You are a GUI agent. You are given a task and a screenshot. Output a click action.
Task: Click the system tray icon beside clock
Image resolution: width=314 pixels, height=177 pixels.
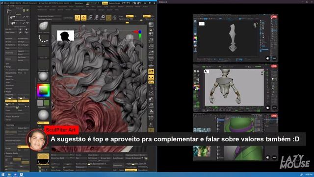[x=301, y=175]
